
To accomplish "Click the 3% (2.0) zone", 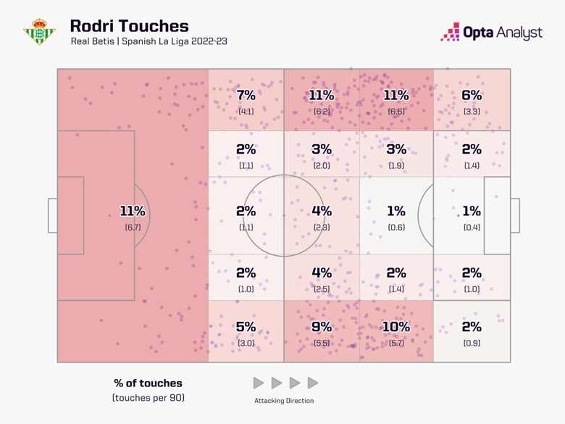I will [x=321, y=154].
